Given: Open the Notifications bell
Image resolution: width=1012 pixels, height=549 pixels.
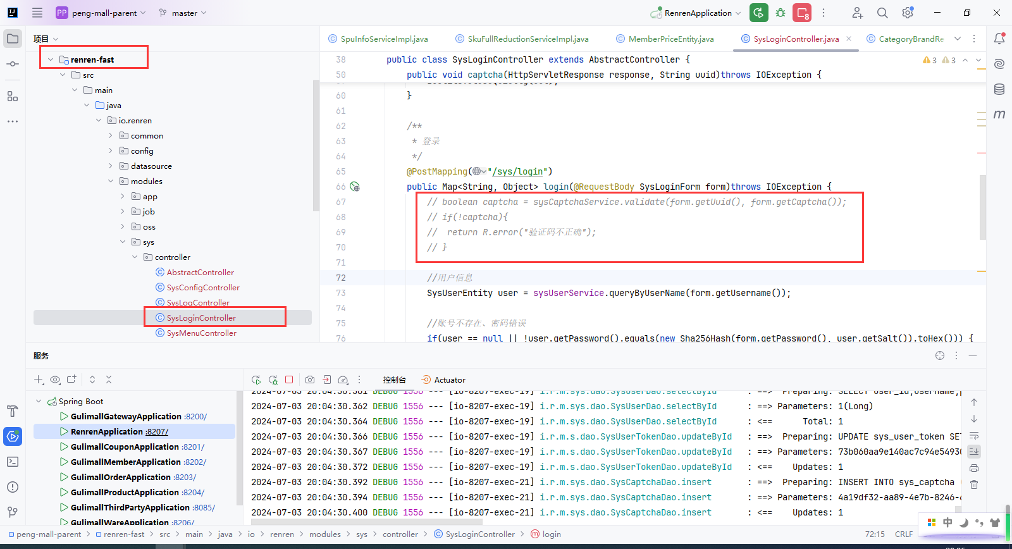Looking at the screenshot, I should (999, 39).
